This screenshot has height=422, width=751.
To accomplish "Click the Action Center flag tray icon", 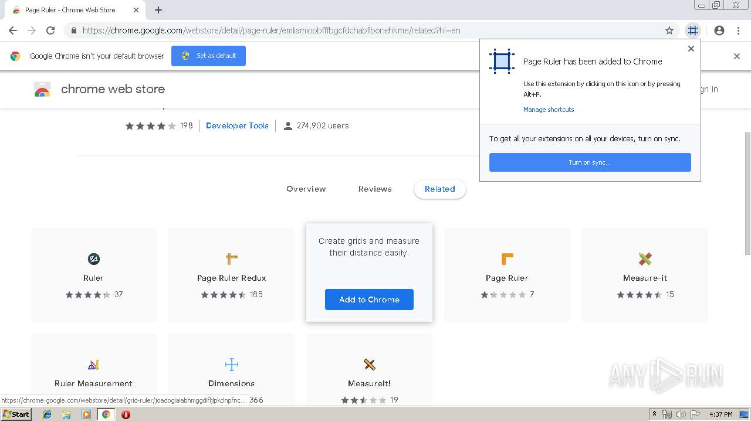I will [695, 414].
